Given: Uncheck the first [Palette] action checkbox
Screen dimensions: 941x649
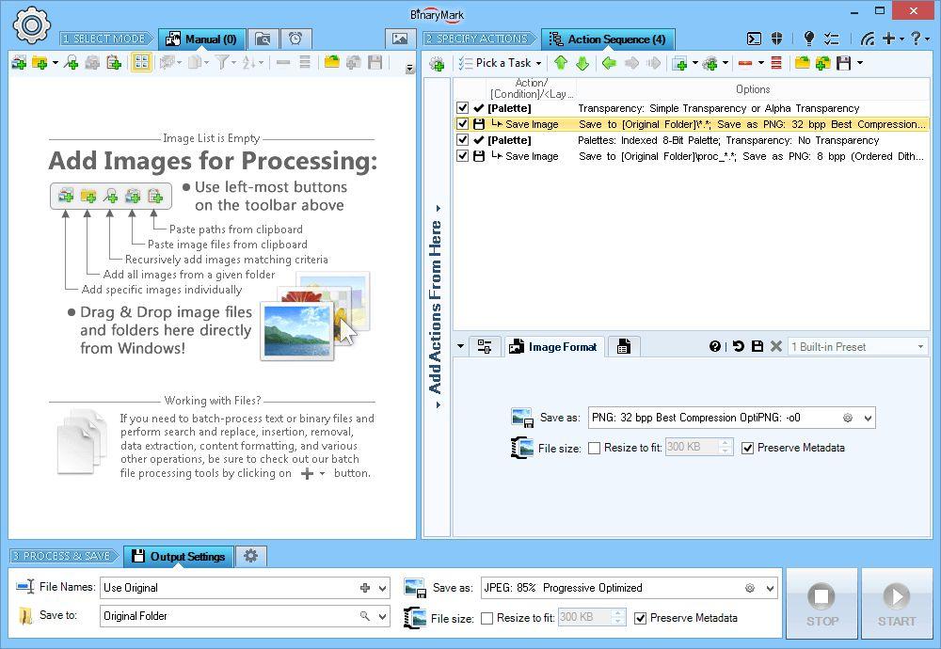Looking at the screenshot, I should [462, 108].
